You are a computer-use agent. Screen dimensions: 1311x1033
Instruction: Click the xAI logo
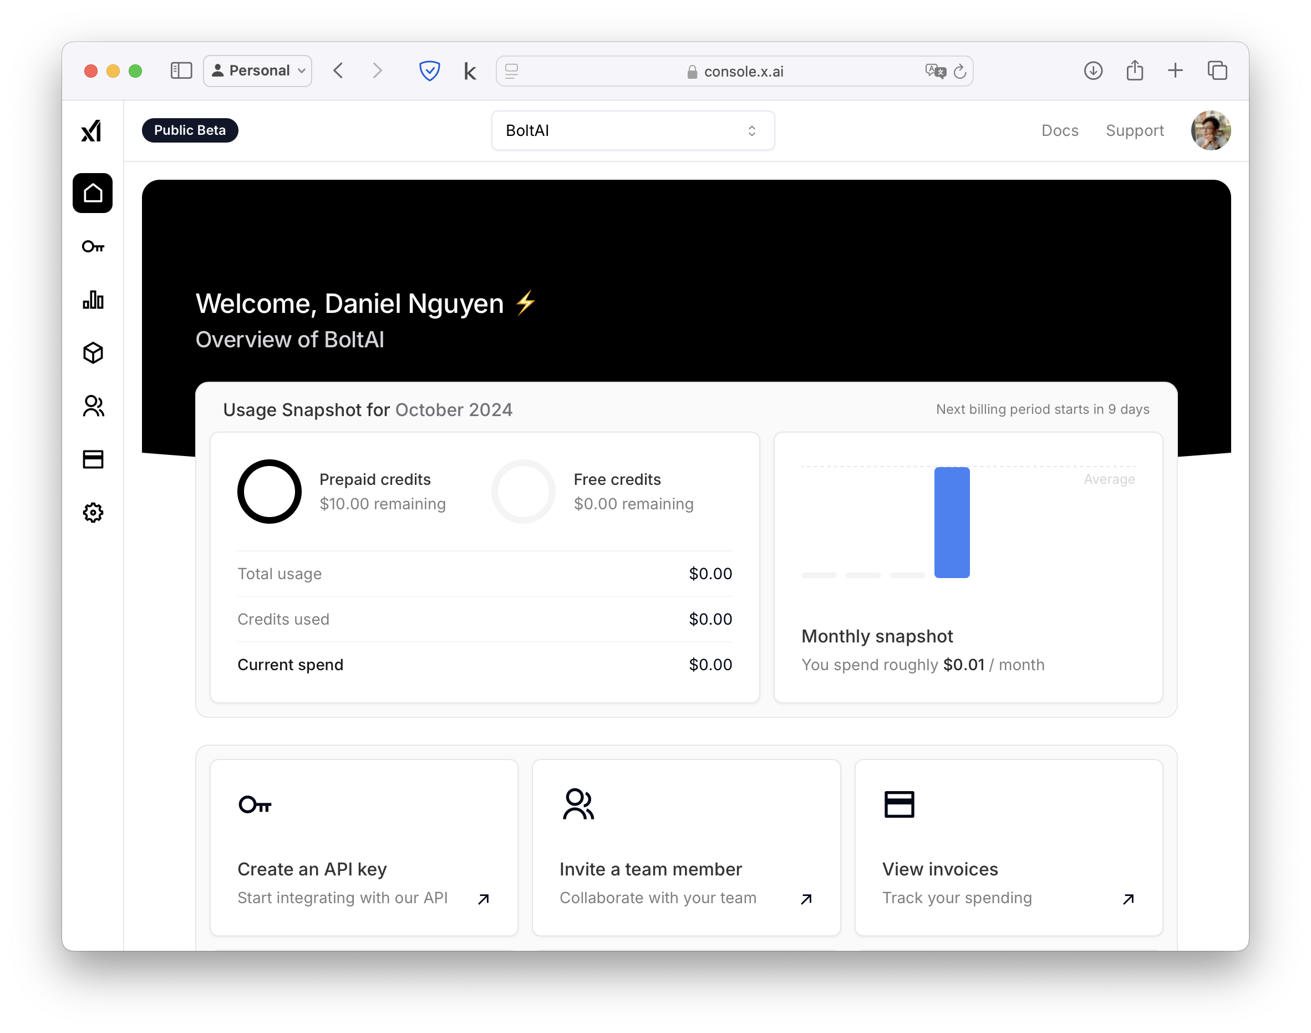pos(92,130)
